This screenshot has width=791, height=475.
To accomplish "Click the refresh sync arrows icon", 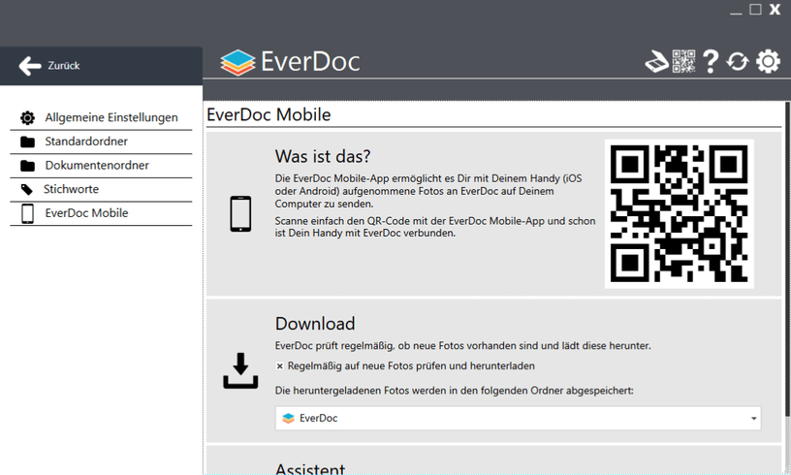I will (738, 61).
